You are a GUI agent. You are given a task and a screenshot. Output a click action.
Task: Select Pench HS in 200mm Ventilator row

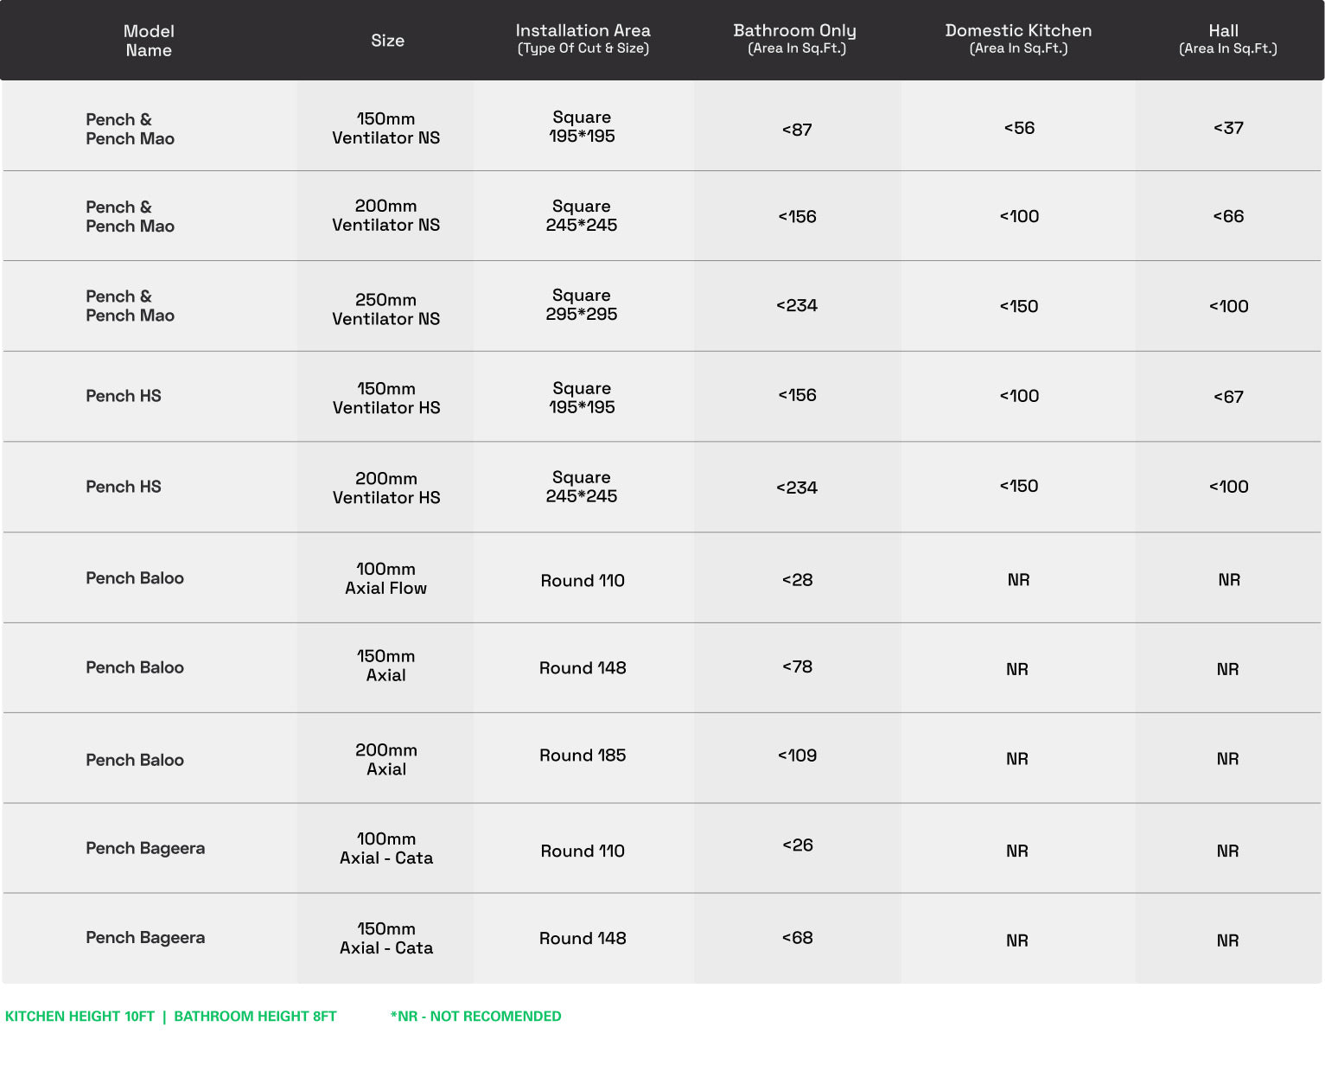[124, 487]
